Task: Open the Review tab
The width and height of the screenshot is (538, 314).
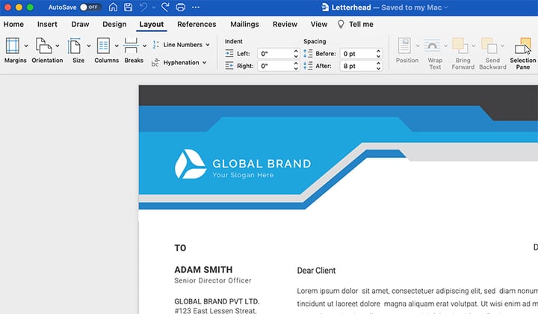Action: (x=285, y=25)
